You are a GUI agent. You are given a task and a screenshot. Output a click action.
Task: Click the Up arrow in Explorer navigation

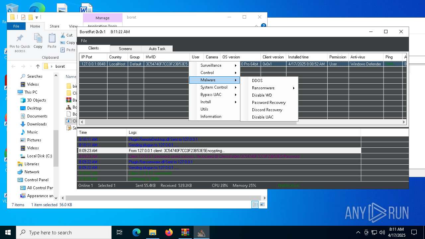pos(38,66)
